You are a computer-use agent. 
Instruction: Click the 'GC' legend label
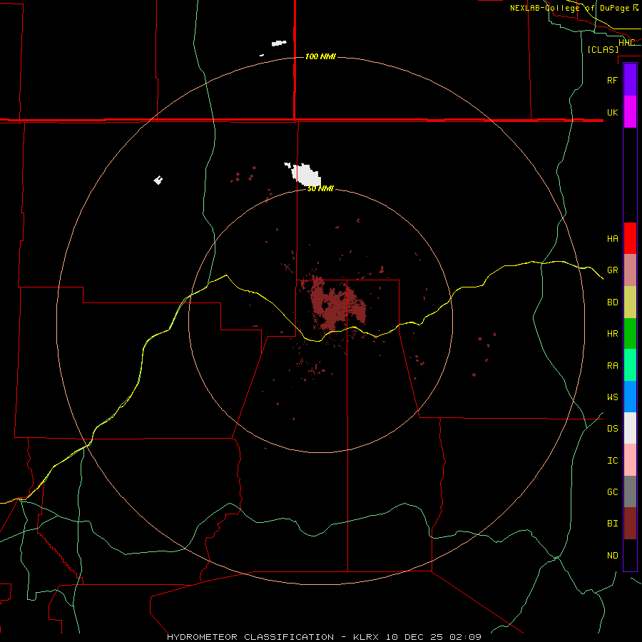pos(612,491)
